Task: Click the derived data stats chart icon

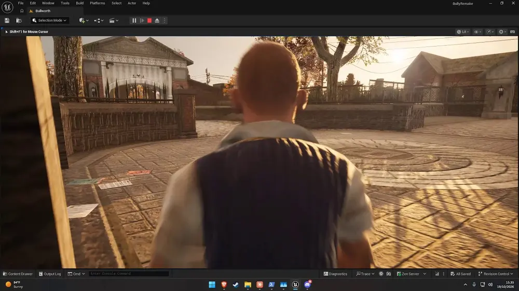Action: click(437, 274)
